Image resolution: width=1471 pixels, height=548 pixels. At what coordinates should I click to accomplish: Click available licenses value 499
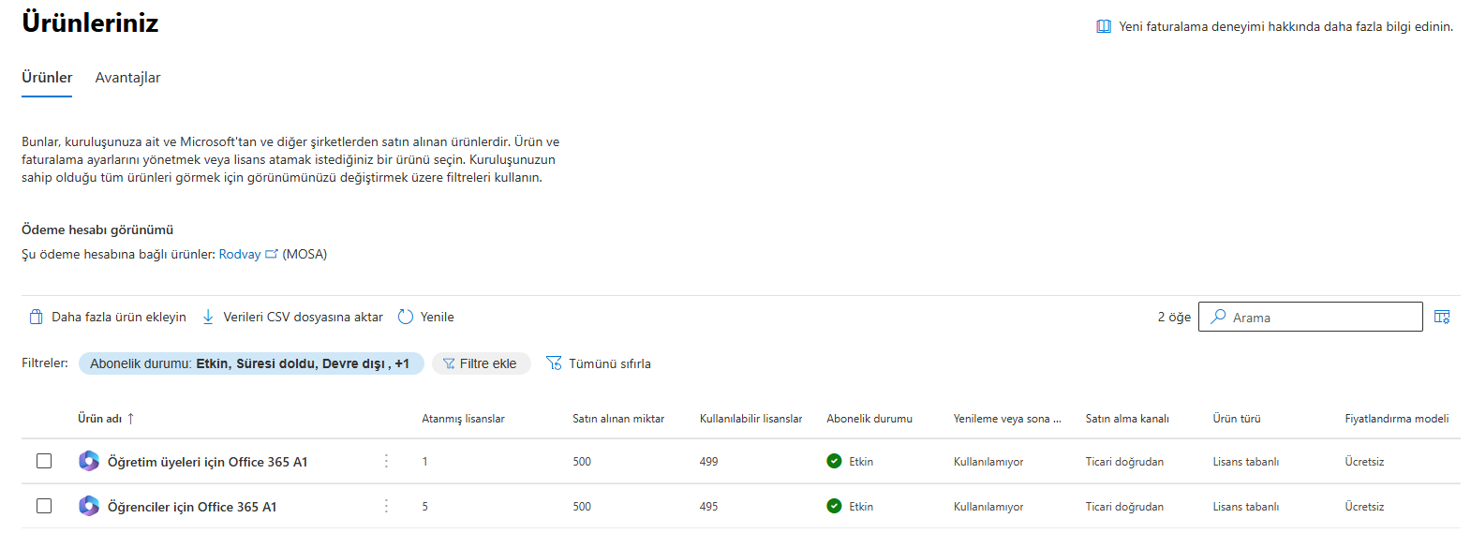coord(708,462)
